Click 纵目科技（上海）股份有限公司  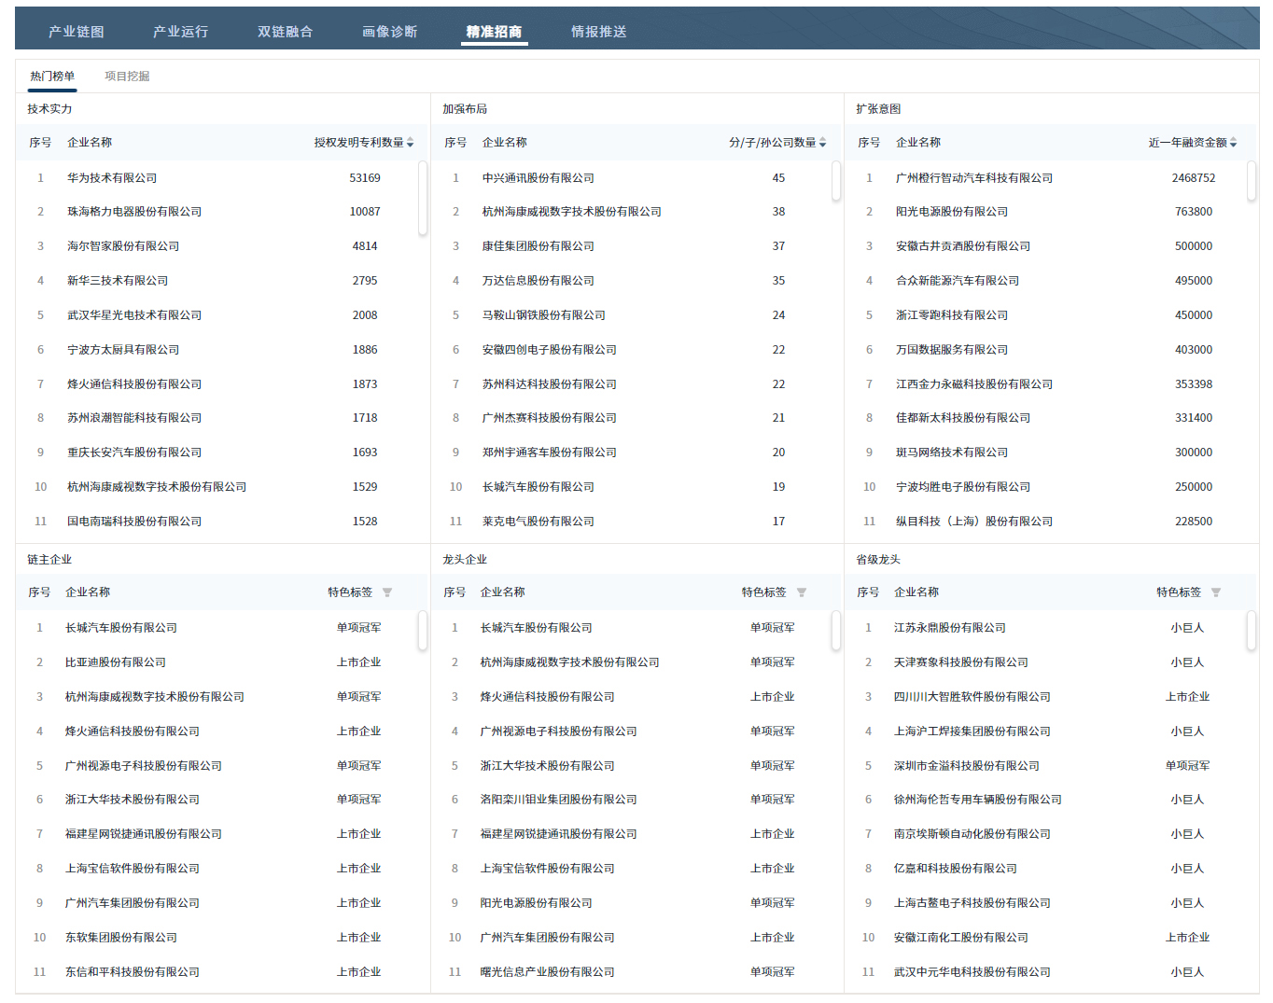(974, 522)
